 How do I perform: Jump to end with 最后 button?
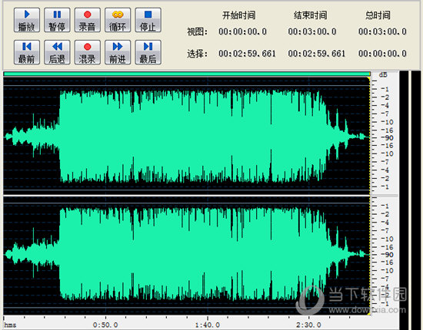coord(148,52)
